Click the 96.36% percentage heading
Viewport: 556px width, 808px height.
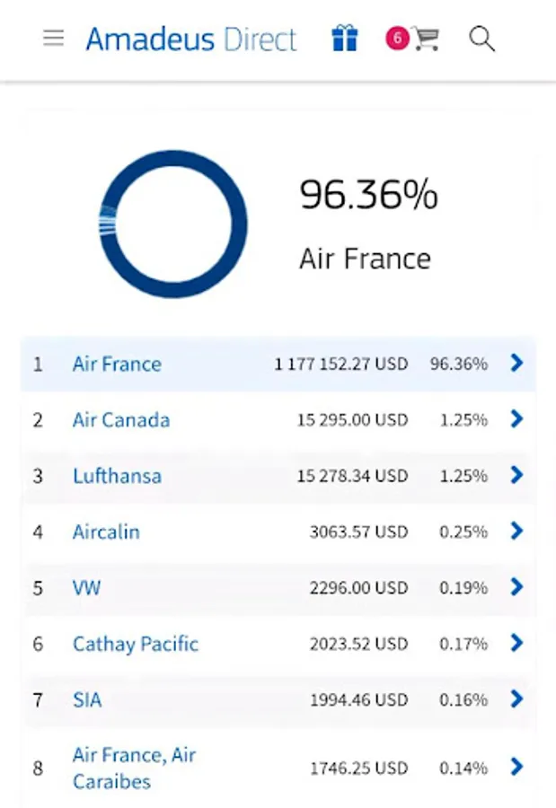[x=368, y=195]
